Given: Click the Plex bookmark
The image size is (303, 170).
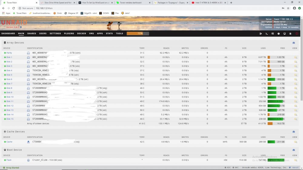Looking at the screenshot, I should pos(115,13).
